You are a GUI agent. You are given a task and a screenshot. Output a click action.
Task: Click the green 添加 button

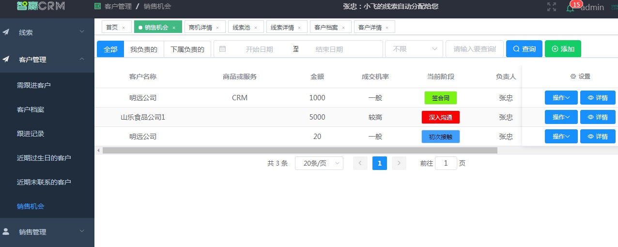tap(563, 49)
